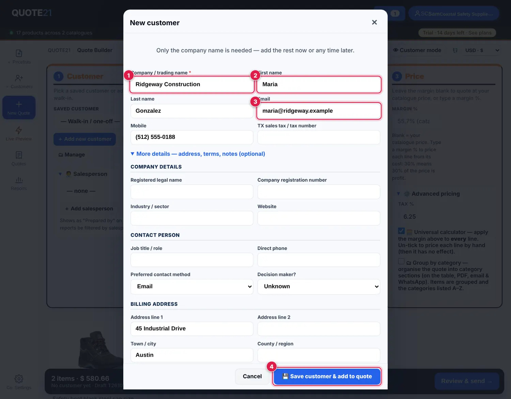This screenshot has height=399, width=511.
Task: Open the Decision maker dropdown
Action: 319,287
